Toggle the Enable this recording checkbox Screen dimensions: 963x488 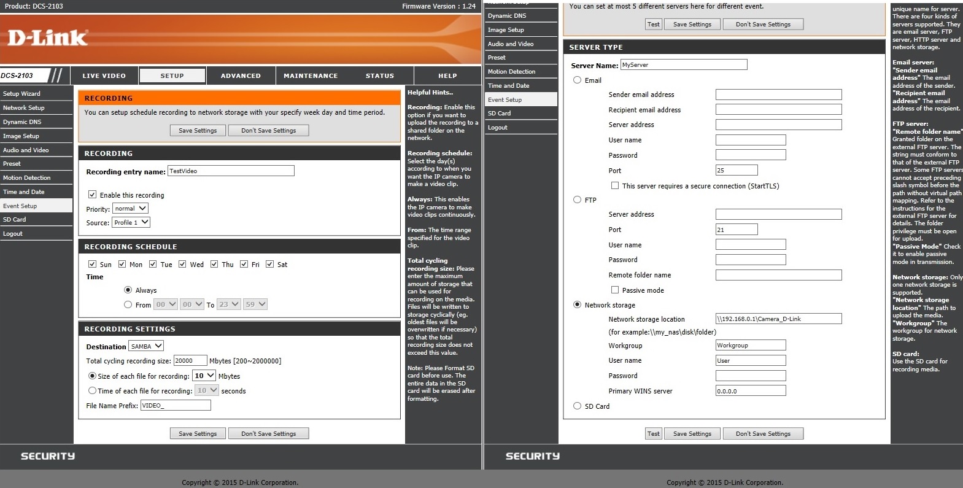point(93,195)
